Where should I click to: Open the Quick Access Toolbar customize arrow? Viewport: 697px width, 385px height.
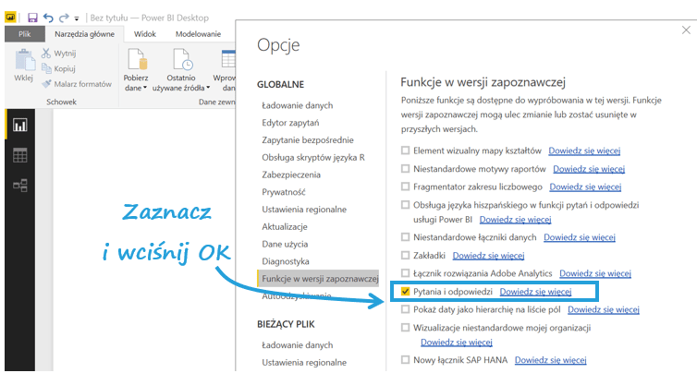point(77,18)
